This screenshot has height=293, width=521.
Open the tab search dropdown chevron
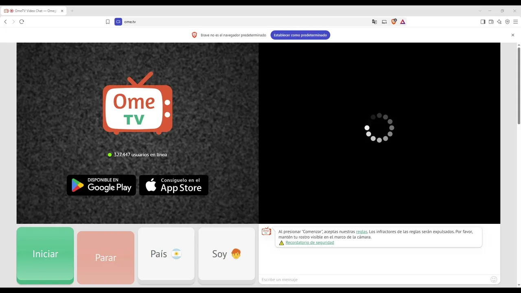pyautogui.click(x=480, y=11)
